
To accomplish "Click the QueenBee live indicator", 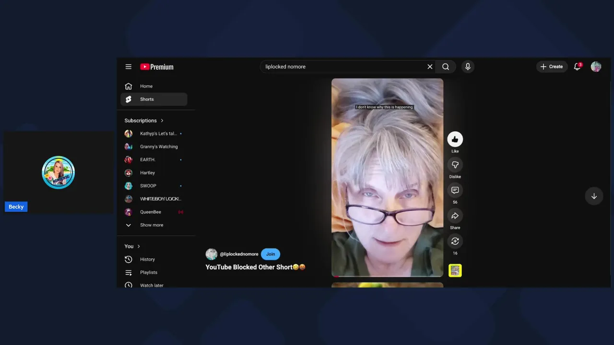I will pyautogui.click(x=181, y=212).
